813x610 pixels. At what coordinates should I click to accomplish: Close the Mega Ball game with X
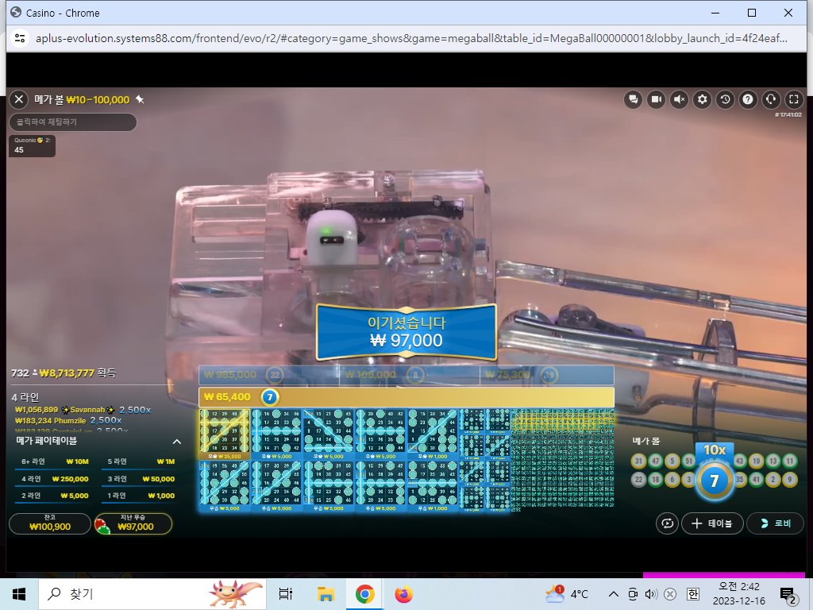[19, 99]
